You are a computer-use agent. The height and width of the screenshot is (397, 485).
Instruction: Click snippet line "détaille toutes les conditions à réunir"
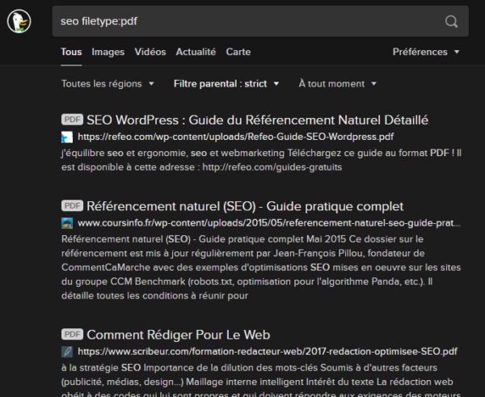pyautogui.click(x=154, y=296)
